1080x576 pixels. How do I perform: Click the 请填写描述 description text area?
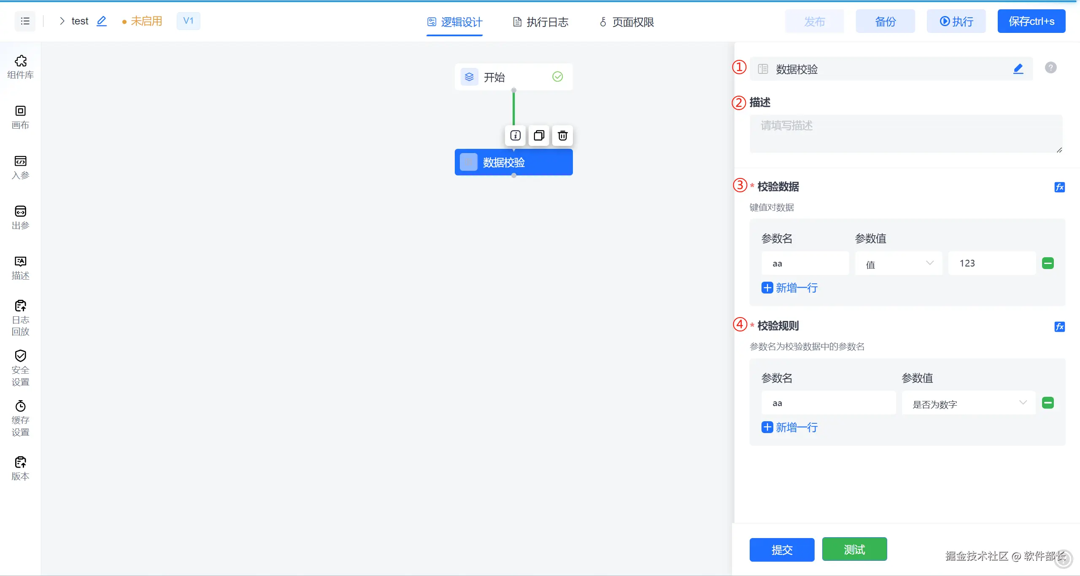coord(905,133)
